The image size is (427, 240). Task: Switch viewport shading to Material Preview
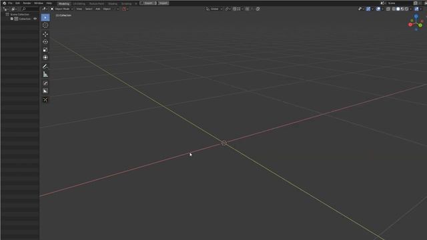[x=402, y=9]
